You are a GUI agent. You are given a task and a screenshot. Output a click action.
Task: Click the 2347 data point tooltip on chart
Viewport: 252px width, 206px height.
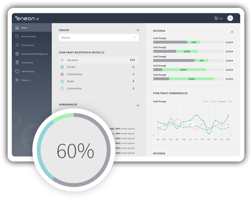click(x=190, y=124)
